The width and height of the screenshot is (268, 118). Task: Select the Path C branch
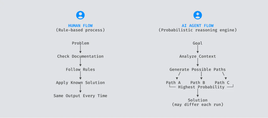[222, 83]
